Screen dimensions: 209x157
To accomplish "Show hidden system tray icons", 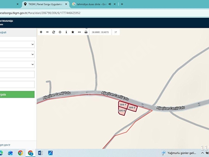I will click(x=202, y=153).
